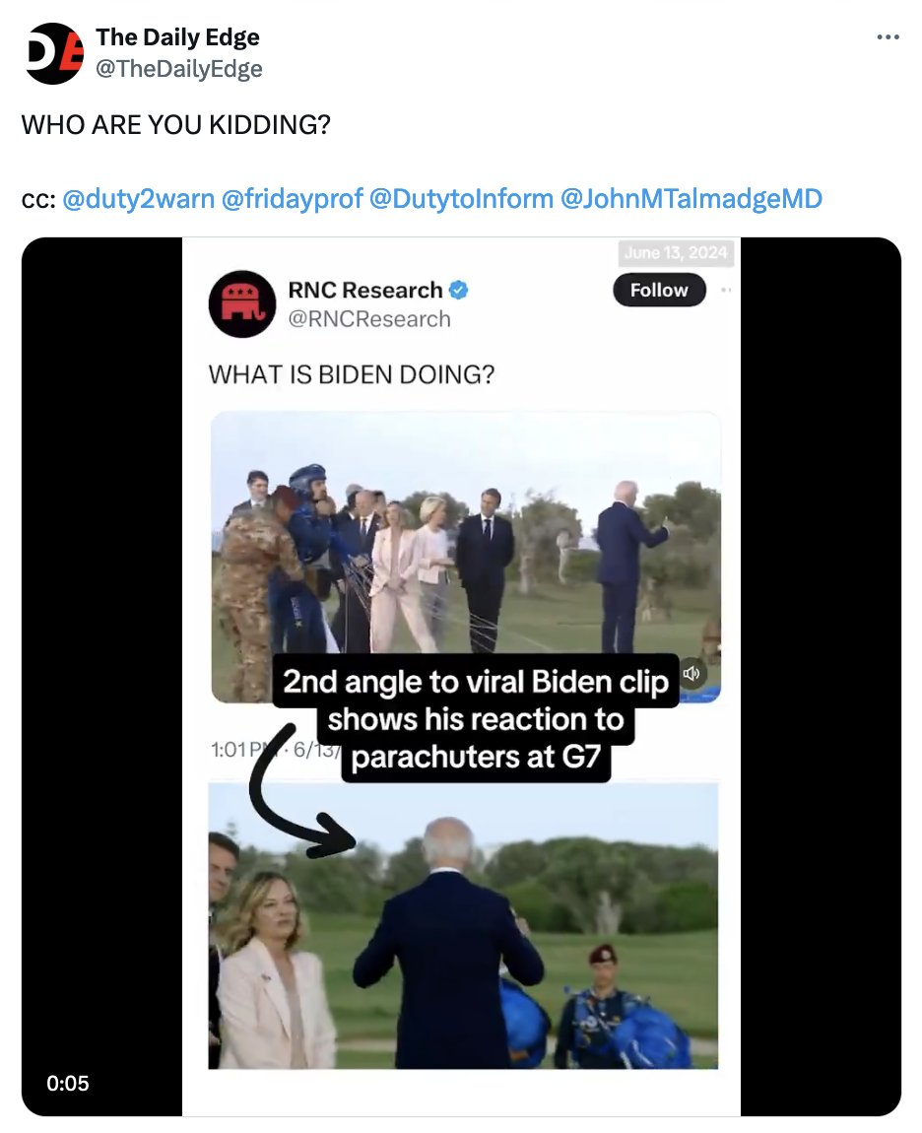Click the RNC Research elephant avatar
Image resolution: width=922 pixels, height=1133 pixels.
click(x=241, y=303)
